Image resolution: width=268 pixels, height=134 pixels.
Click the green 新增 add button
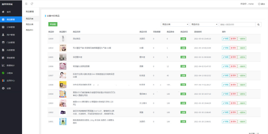pyautogui.click(x=53, y=24)
